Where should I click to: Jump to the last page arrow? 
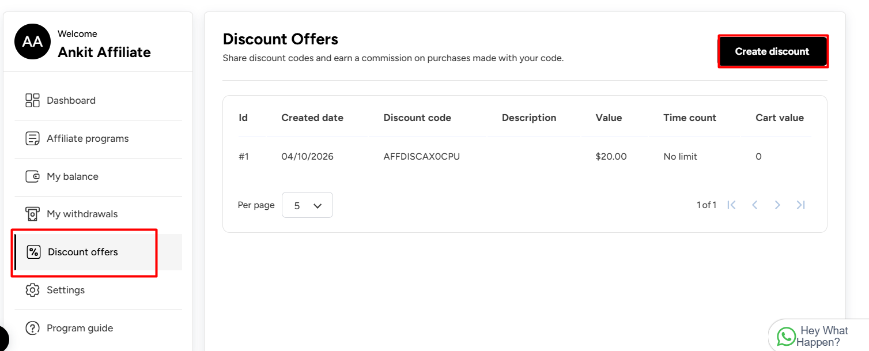coord(800,205)
